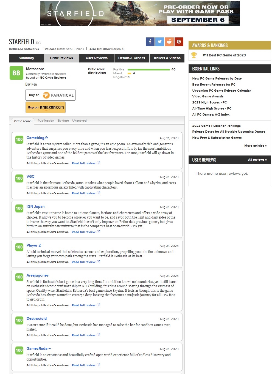This screenshot has height=374, width=272.
Task: Open New Free & Subscription Games article
Action: click(x=217, y=138)
